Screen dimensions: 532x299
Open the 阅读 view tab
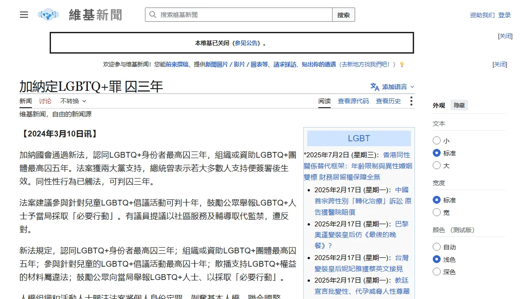click(325, 101)
